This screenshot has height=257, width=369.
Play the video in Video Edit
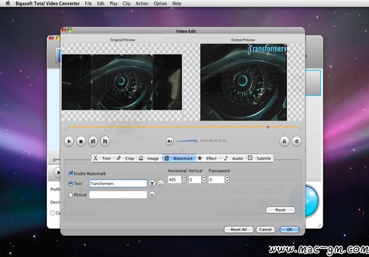tap(69, 141)
